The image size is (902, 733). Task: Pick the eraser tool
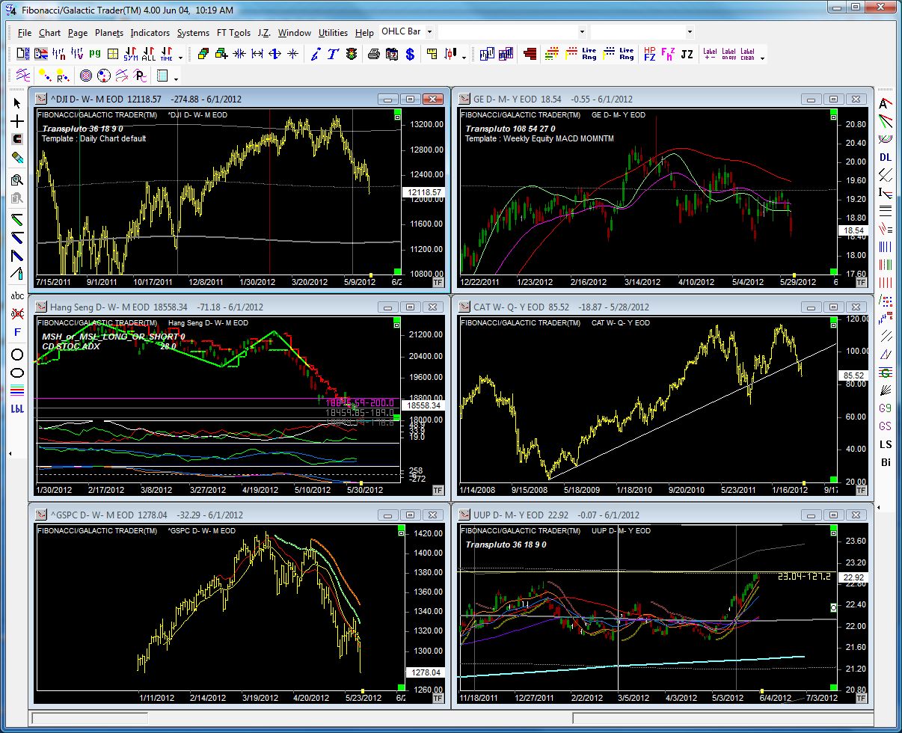16,157
